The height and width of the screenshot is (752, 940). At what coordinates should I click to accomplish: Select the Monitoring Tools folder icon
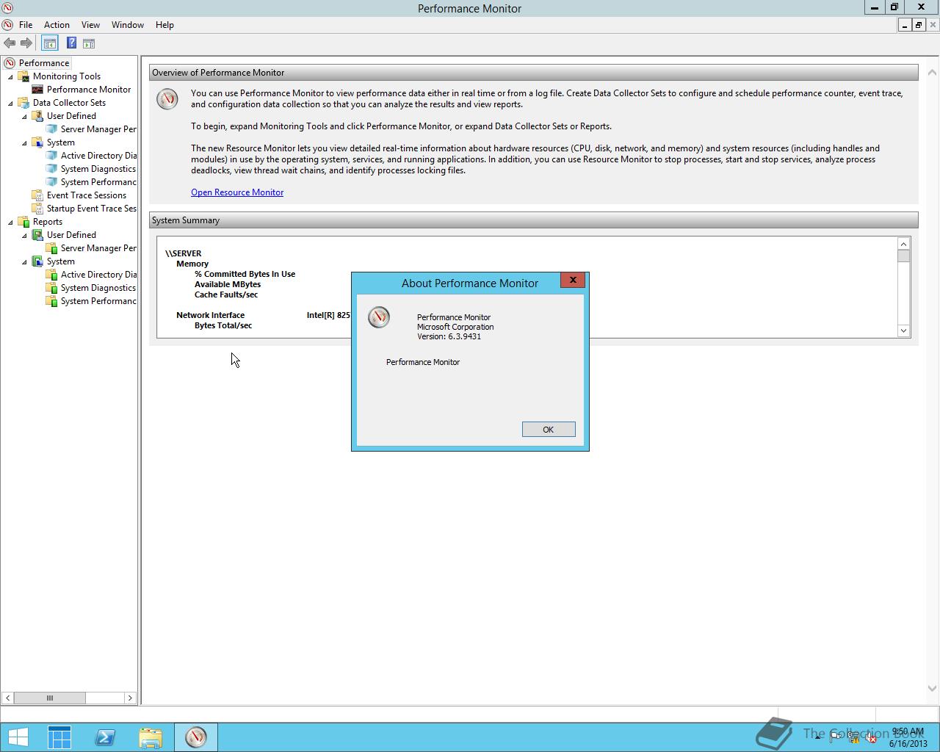(x=23, y=76)
